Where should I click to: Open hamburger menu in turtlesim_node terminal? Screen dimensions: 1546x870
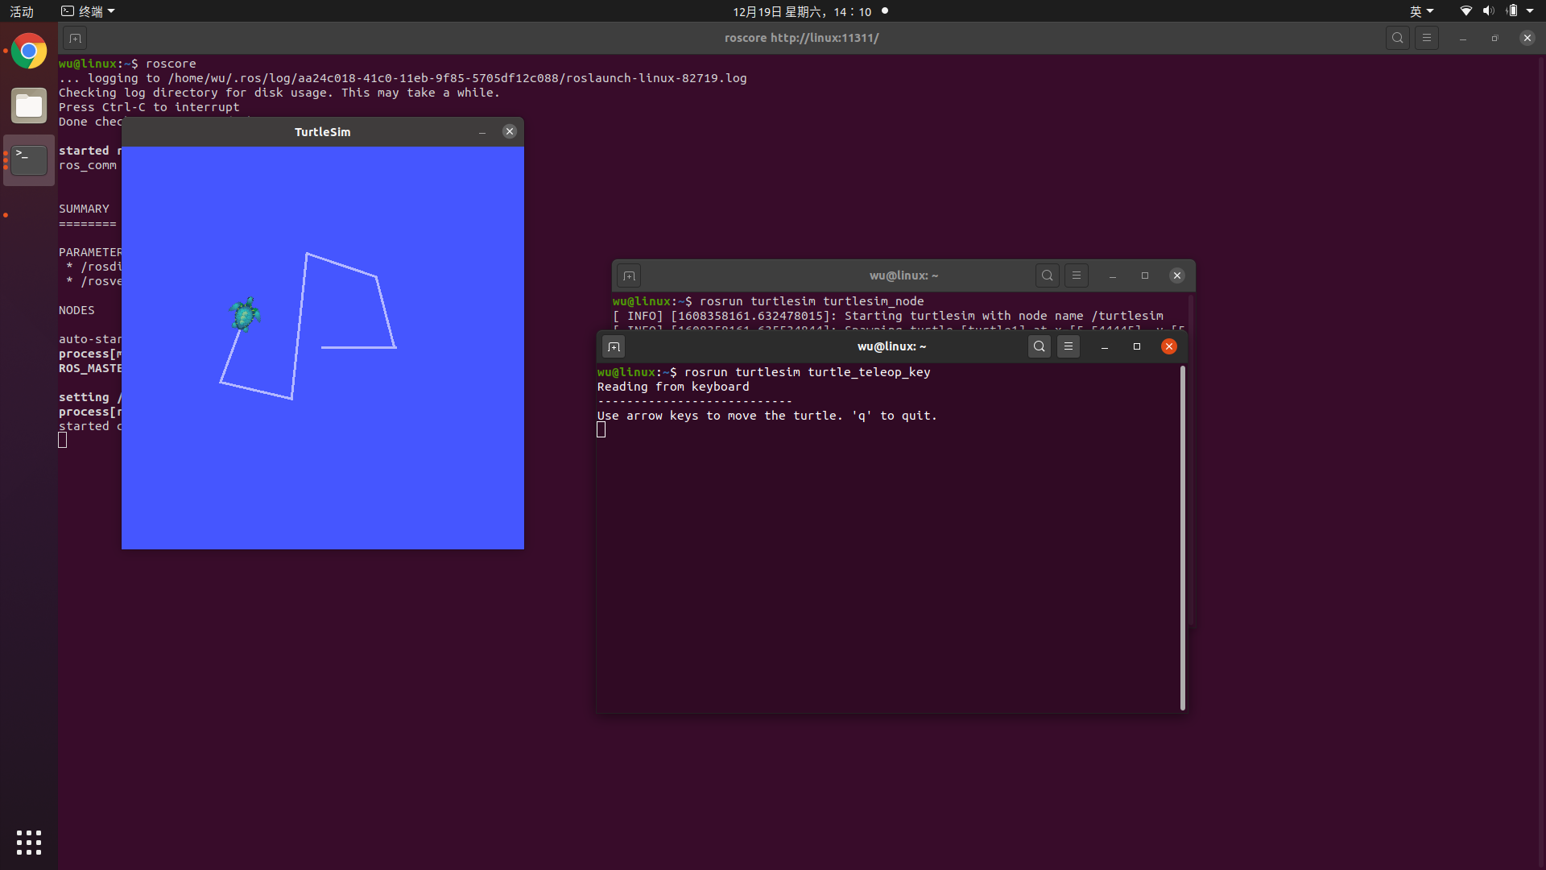point(1077,275)
